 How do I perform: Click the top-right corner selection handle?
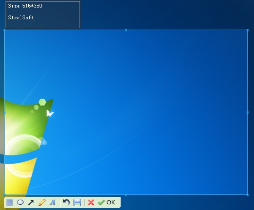(x=247, y=30)
